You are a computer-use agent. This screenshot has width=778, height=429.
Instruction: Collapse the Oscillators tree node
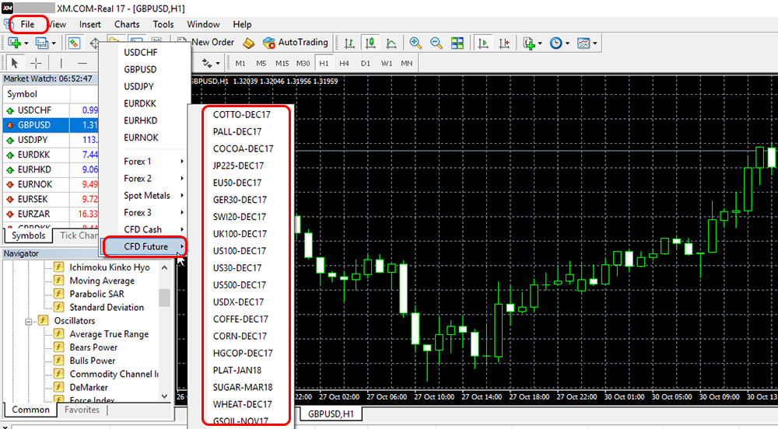point(28,322)
